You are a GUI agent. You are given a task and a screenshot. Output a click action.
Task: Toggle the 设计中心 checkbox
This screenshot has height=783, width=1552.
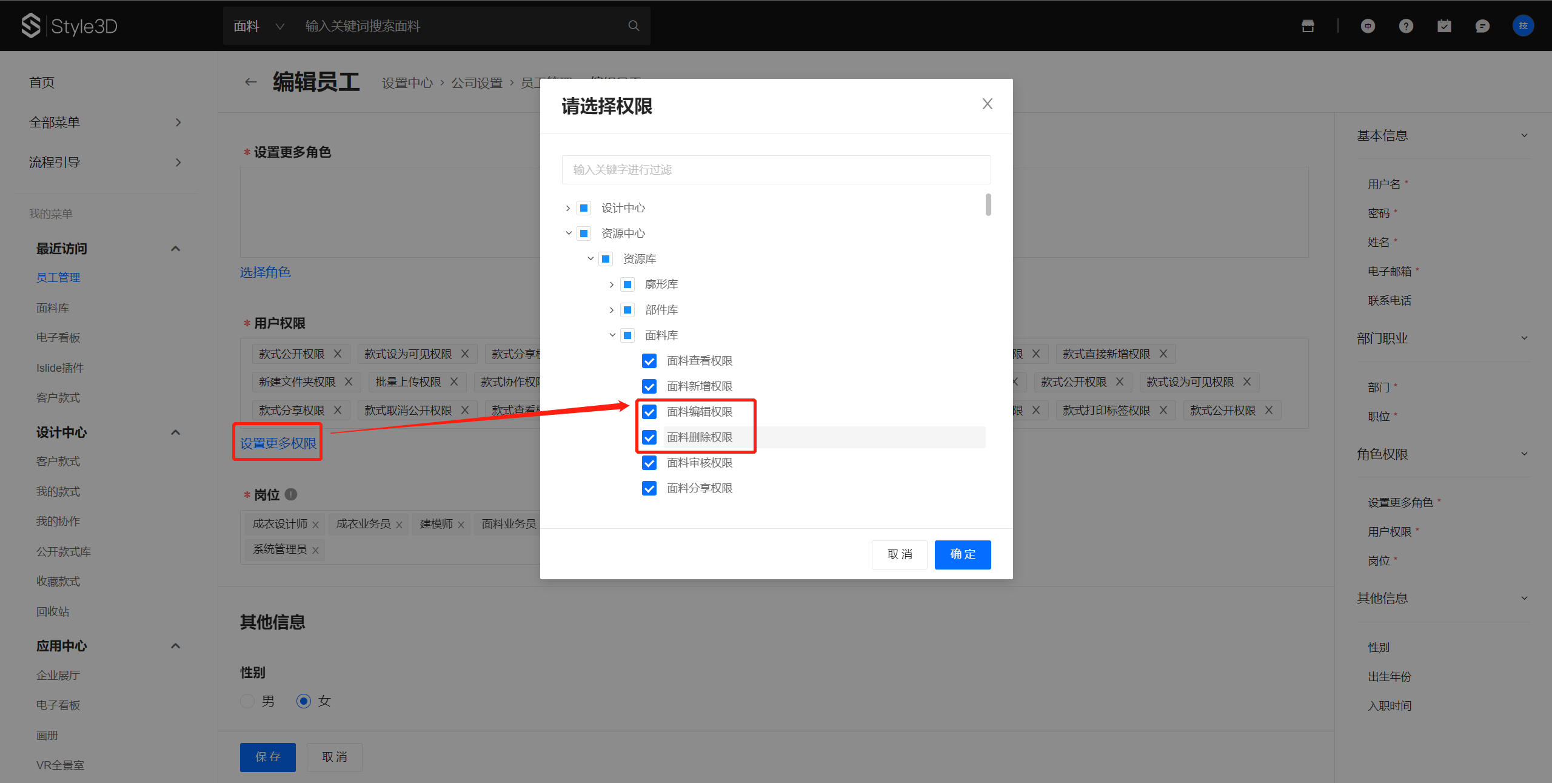584,208
